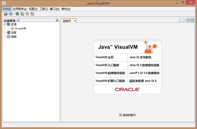
Task: Open the document list dropdown arrow
Action: [188, 20]
